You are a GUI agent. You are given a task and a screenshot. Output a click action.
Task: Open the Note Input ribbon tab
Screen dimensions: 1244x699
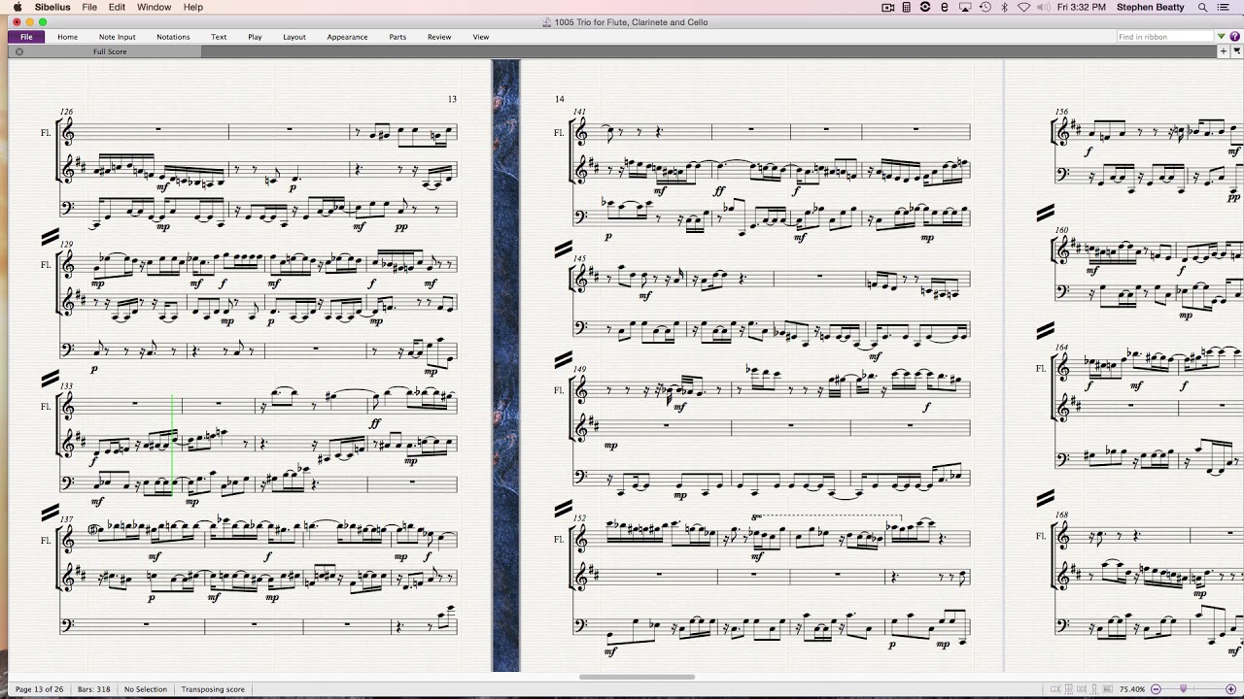pos(117,37)
